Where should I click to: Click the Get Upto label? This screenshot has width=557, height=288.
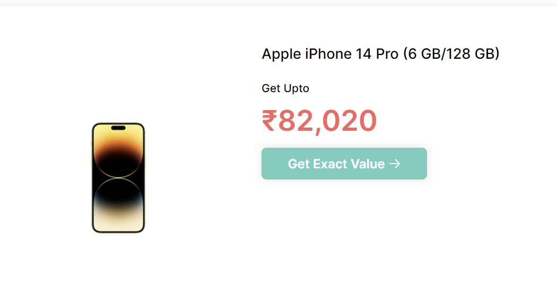tap(285, 88)
